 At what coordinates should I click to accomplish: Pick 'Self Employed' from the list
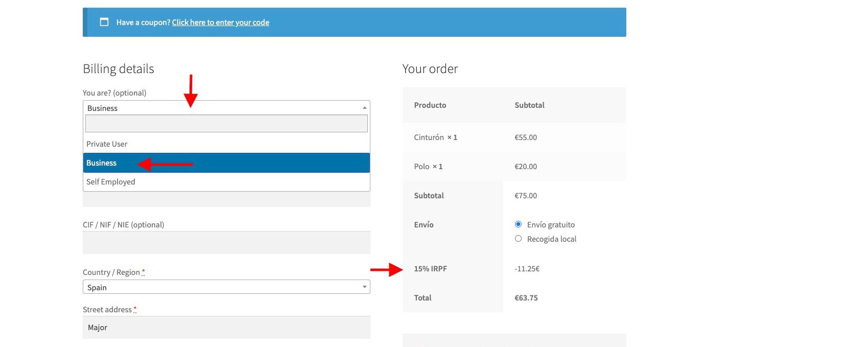(x=226, y=182)
